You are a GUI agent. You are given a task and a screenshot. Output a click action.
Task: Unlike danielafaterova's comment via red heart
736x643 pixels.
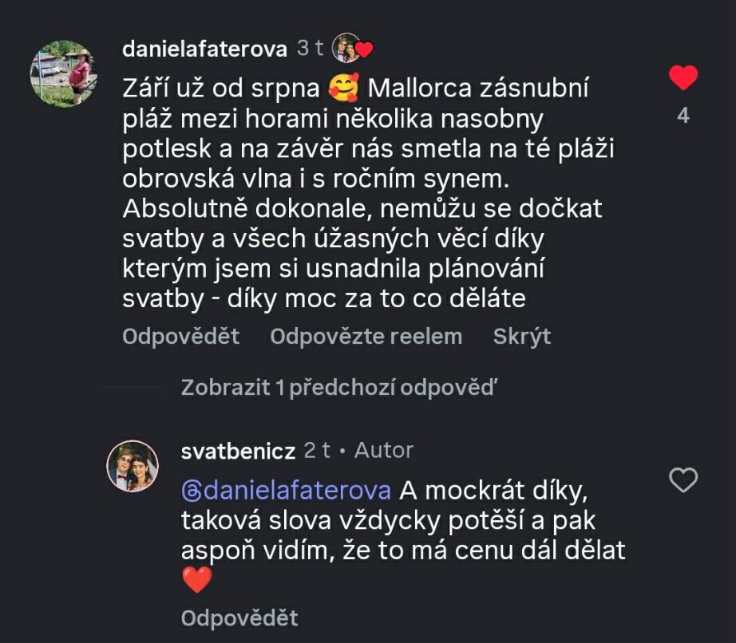683,77
